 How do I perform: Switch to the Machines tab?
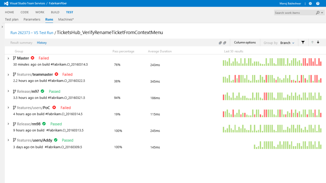(x=66, y=19)
